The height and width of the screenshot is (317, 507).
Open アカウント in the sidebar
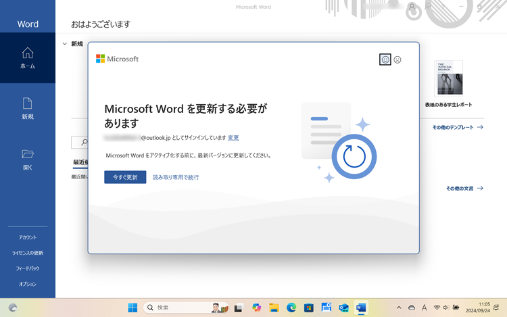[28, 237]
